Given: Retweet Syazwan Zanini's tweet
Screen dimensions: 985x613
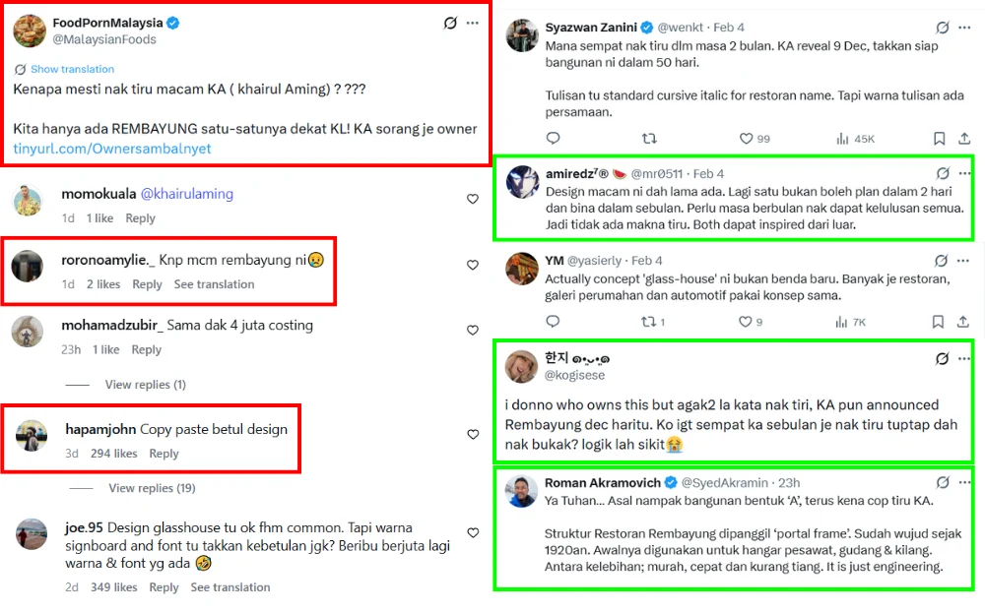Looking at the screenshot, I should pyautogui.click(x=649, y=139).
